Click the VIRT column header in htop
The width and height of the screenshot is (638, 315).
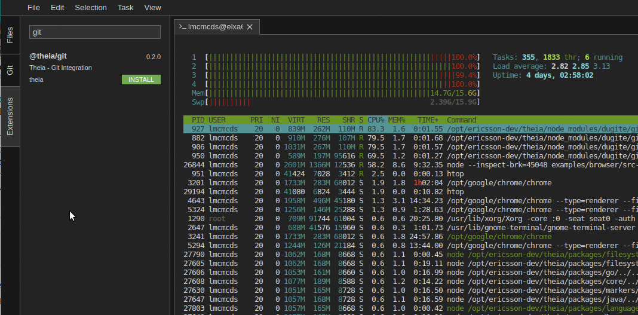tap(296, 120)
